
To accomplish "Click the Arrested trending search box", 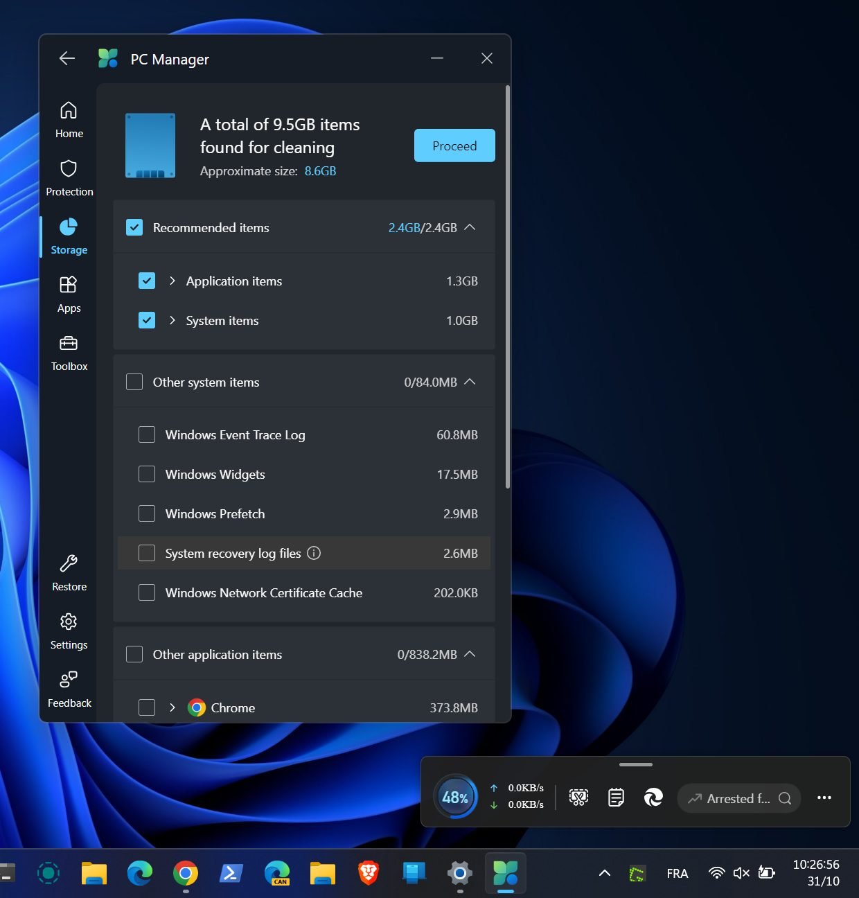I will tap(738, 798).
